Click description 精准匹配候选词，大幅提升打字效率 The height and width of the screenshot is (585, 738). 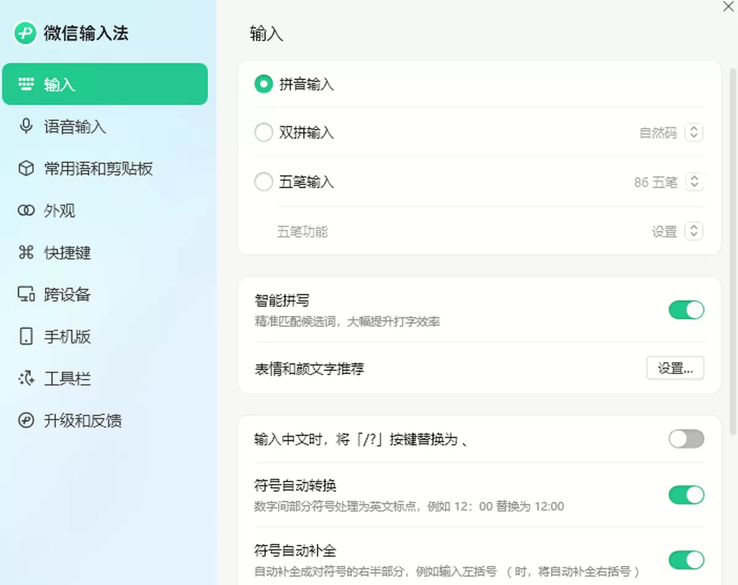[x=347, y=321]
